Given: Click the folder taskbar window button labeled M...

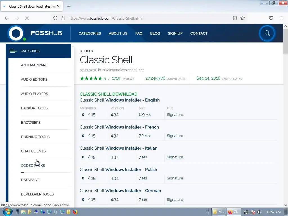Looking at the screenshot, I should click(x=219, y=212).
